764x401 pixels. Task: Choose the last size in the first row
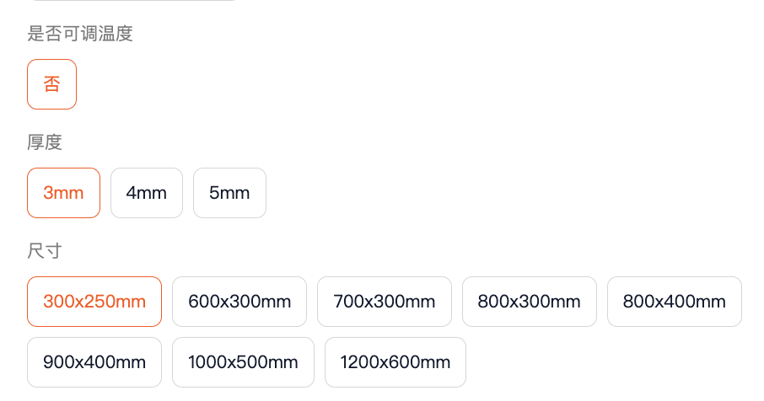point(675,302)
